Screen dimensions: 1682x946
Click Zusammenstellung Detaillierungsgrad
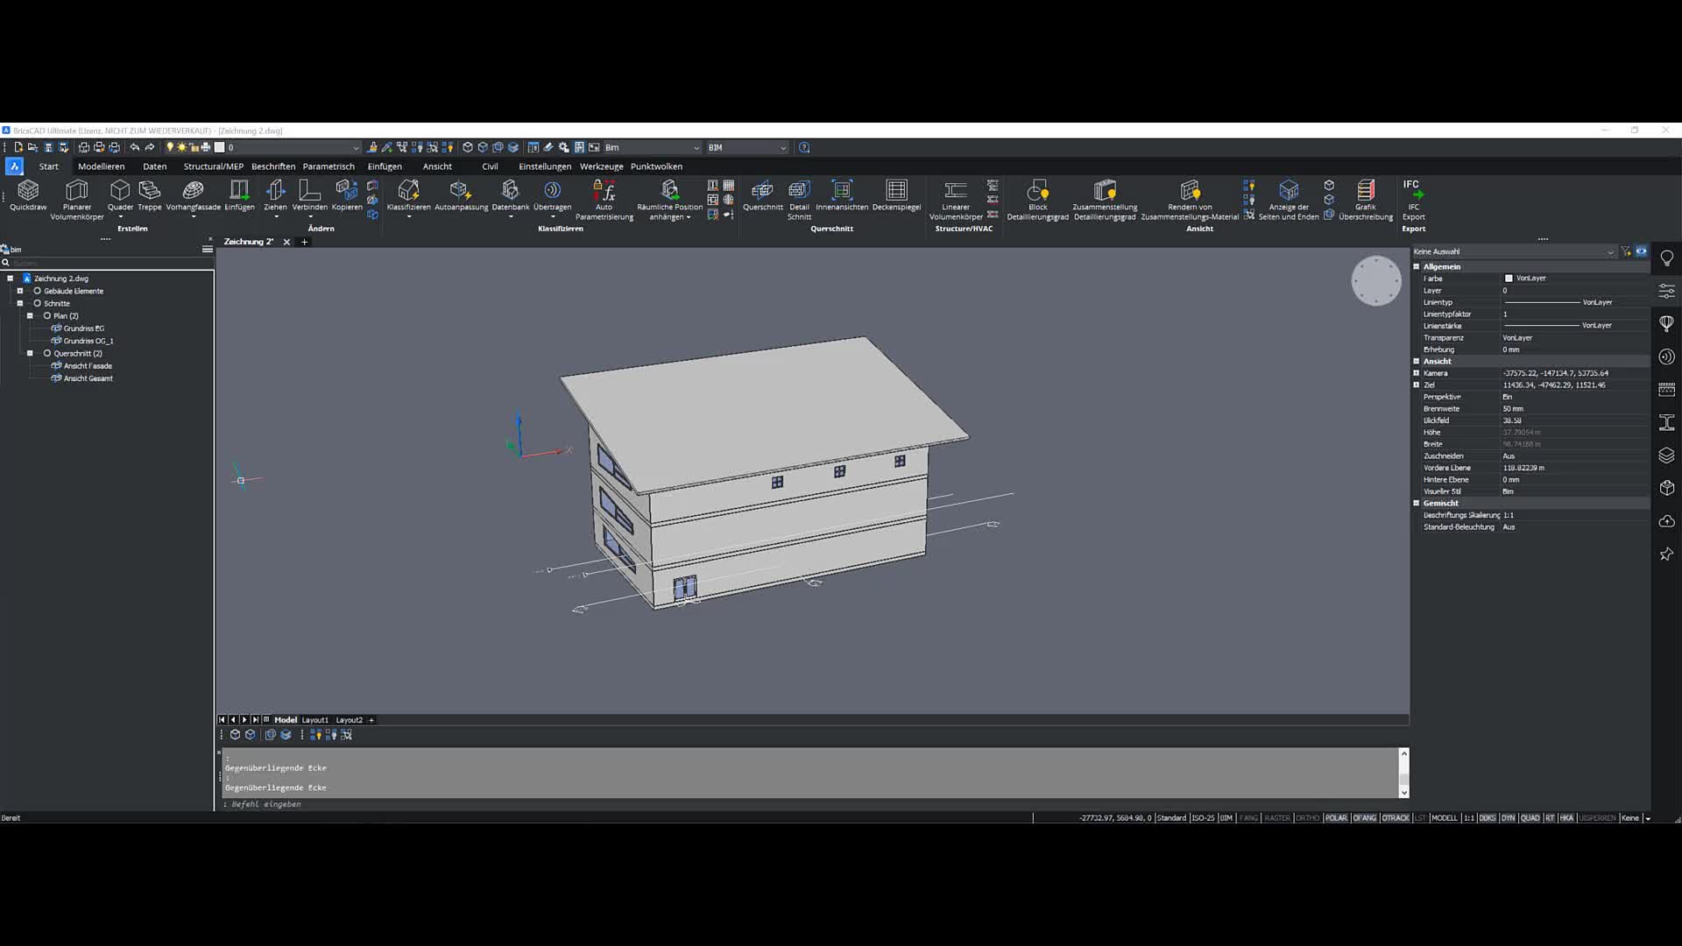1105,200
